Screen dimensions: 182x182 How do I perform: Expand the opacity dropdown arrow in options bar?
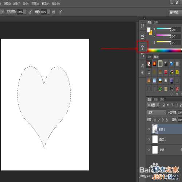(x=25, y=12)
